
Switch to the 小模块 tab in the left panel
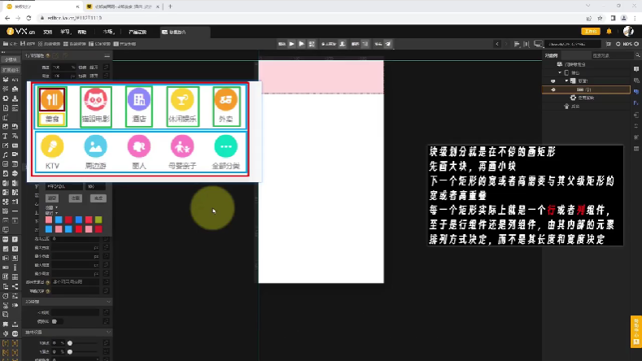pyautogui.click(x=11, y=59)
